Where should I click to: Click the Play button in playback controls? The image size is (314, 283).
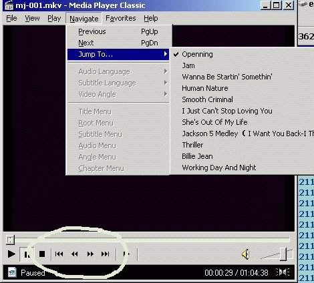pos(11,254)
